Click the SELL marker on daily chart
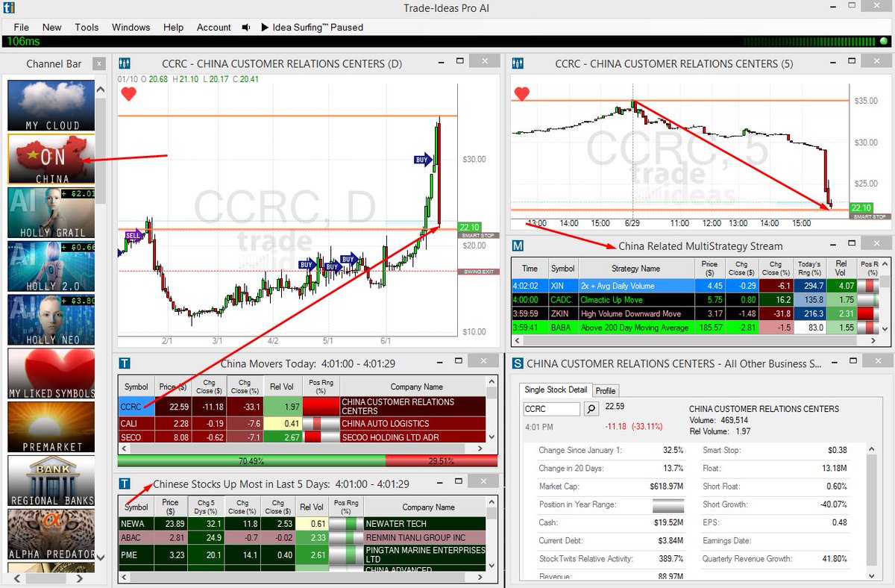 134,235
